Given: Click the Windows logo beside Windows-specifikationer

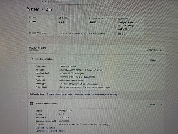Looking at the screenshot, I should point(31,103).
